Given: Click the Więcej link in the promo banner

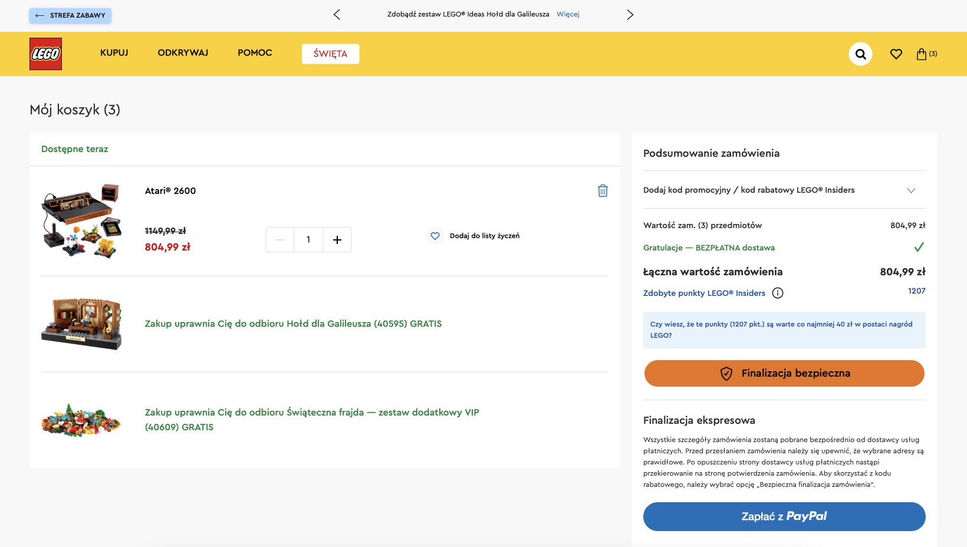Looking at the screenshot, I should point(568,14).
